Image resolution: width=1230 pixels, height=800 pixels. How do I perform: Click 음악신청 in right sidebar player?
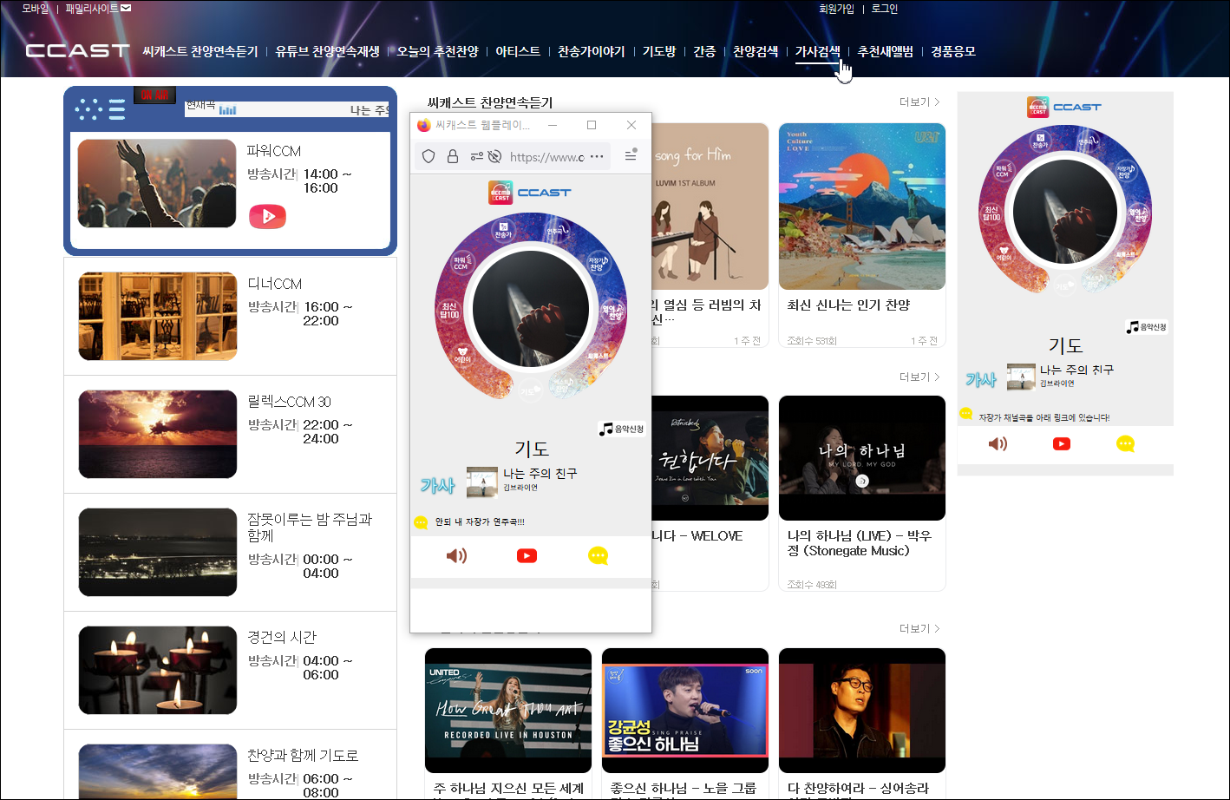tap(1147, 327)
